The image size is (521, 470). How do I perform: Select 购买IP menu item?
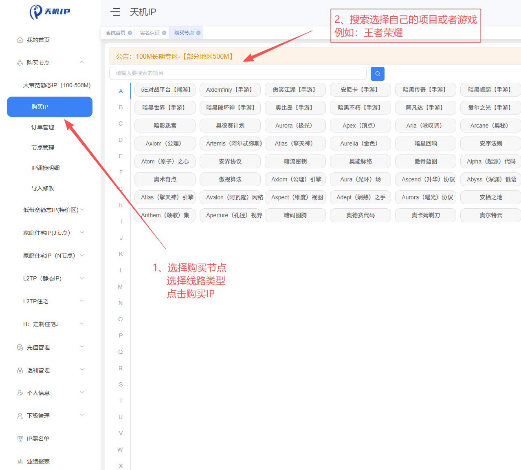(50, 107)
